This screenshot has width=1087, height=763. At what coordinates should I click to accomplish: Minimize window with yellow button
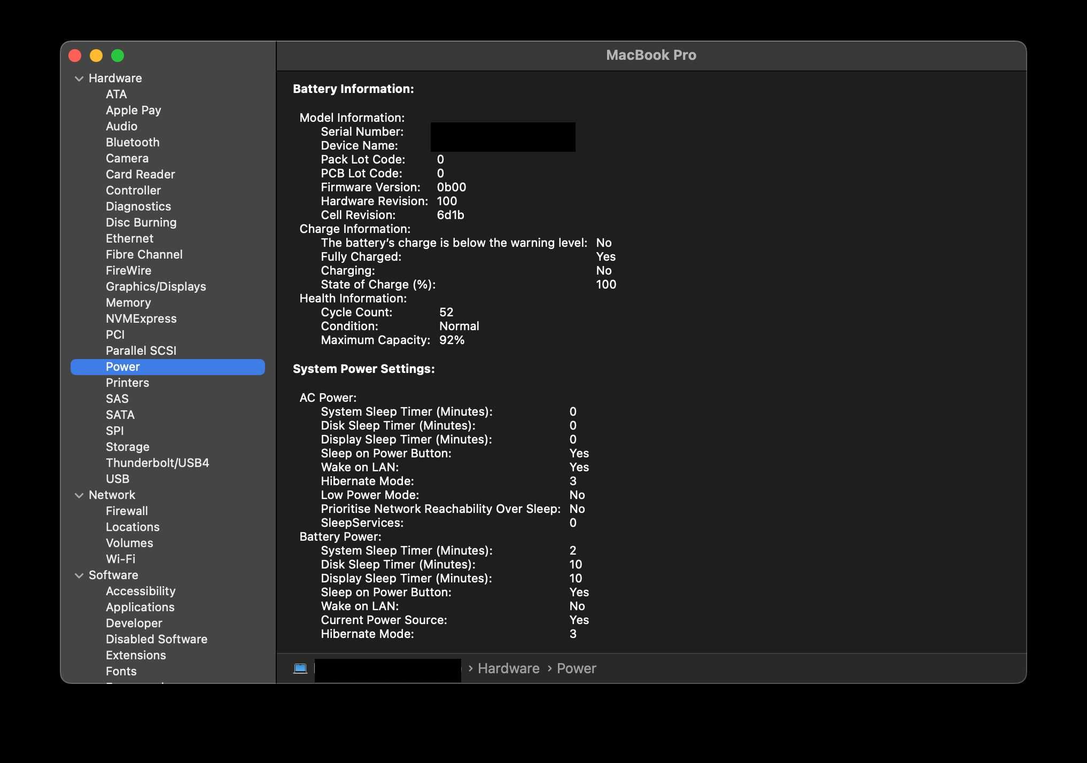(96, 56)
